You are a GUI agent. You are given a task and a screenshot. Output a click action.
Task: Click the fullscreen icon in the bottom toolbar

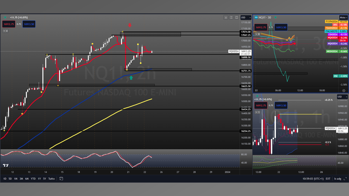pos(345,179)
